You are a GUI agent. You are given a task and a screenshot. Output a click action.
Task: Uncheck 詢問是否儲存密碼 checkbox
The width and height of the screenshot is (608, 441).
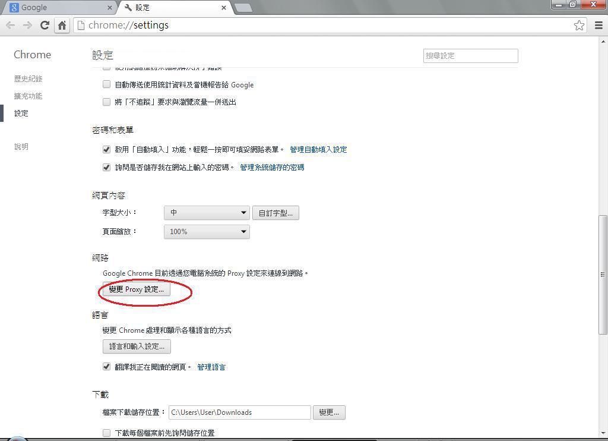tap(106, 168)
